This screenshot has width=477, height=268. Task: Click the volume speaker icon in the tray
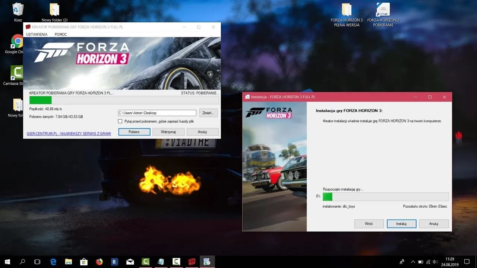click(435, 262)
